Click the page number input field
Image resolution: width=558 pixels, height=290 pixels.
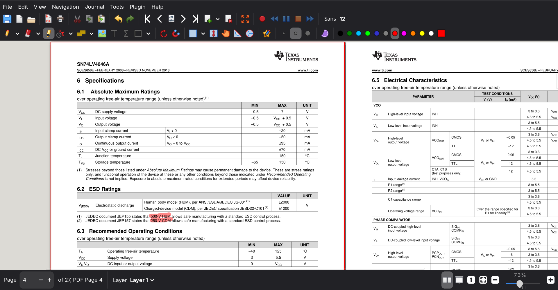(28, 280)
